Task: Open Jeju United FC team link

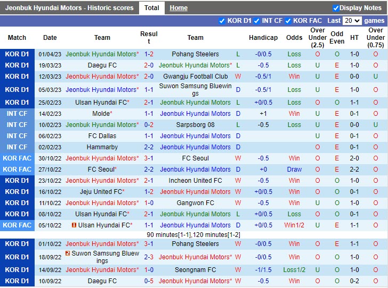Action: 102,192
